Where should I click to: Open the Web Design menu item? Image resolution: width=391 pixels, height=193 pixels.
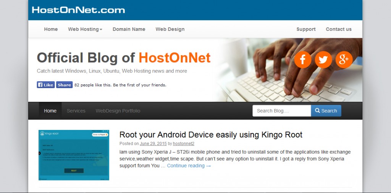(170, 29)
